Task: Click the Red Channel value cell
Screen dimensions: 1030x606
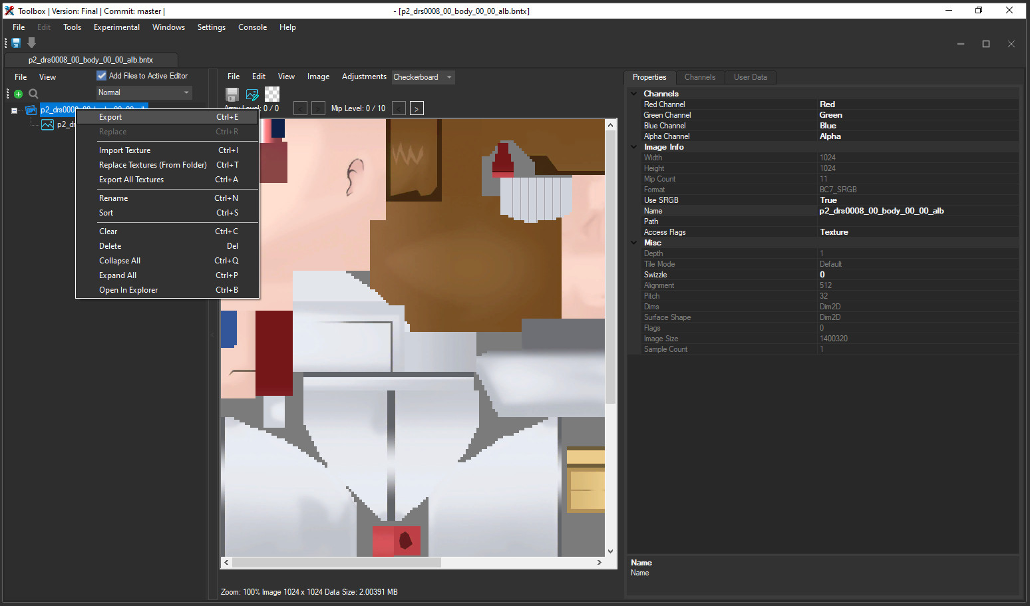Action: [x=918, y=104]
